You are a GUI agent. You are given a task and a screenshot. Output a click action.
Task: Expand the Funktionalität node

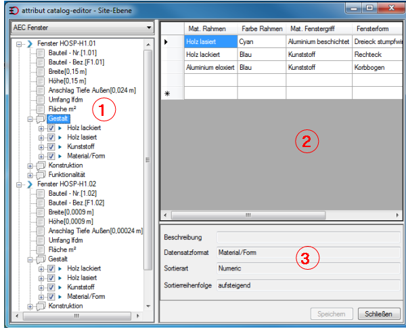click(x=30, y=176)
